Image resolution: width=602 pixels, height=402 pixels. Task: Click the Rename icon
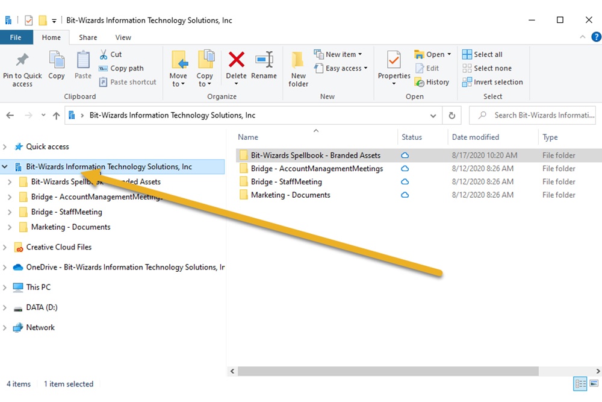coord(264,60)
